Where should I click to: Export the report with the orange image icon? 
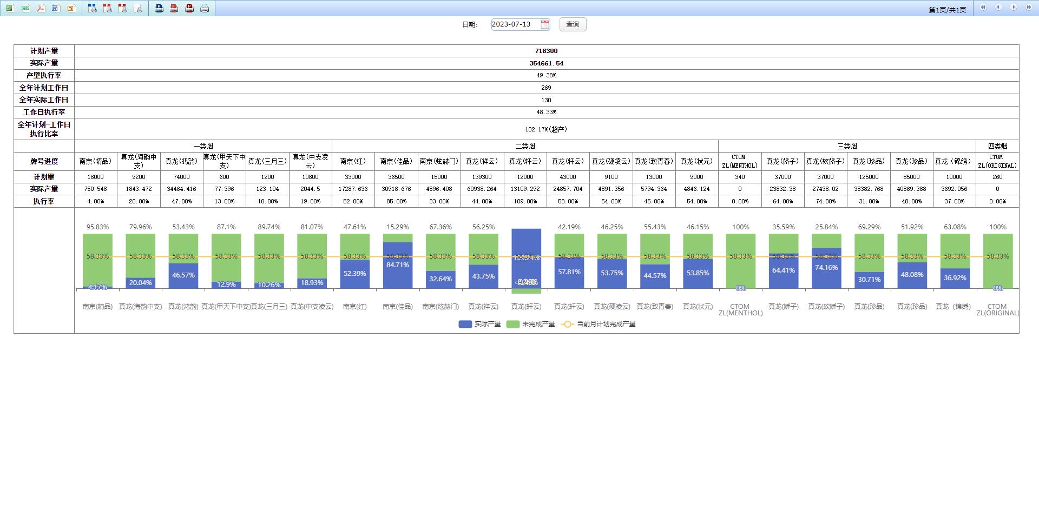71,8
